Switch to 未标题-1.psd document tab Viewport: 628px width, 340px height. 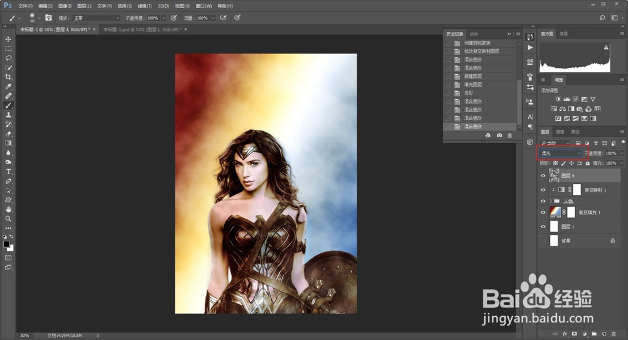[x=142, y=30]
